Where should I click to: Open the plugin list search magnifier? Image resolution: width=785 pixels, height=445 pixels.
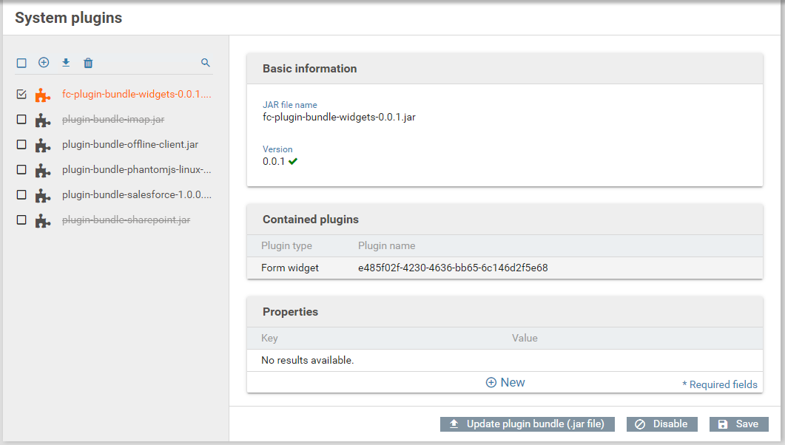[206, 63]
